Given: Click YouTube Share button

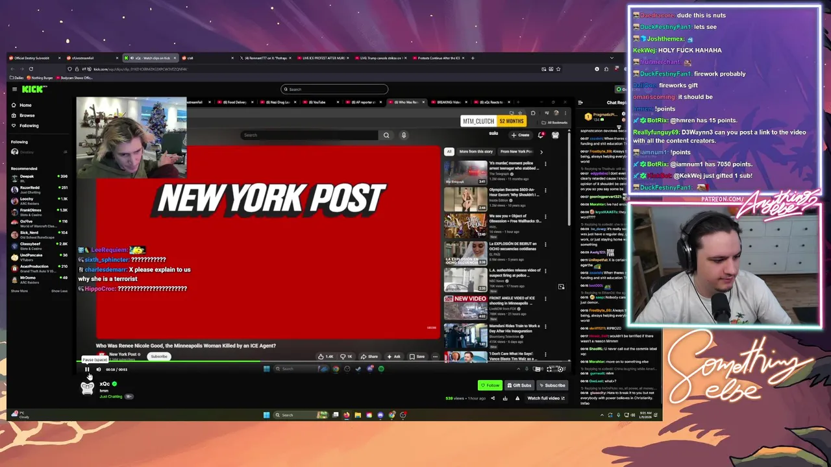Looking at the screenshot, I should (369, 356).
